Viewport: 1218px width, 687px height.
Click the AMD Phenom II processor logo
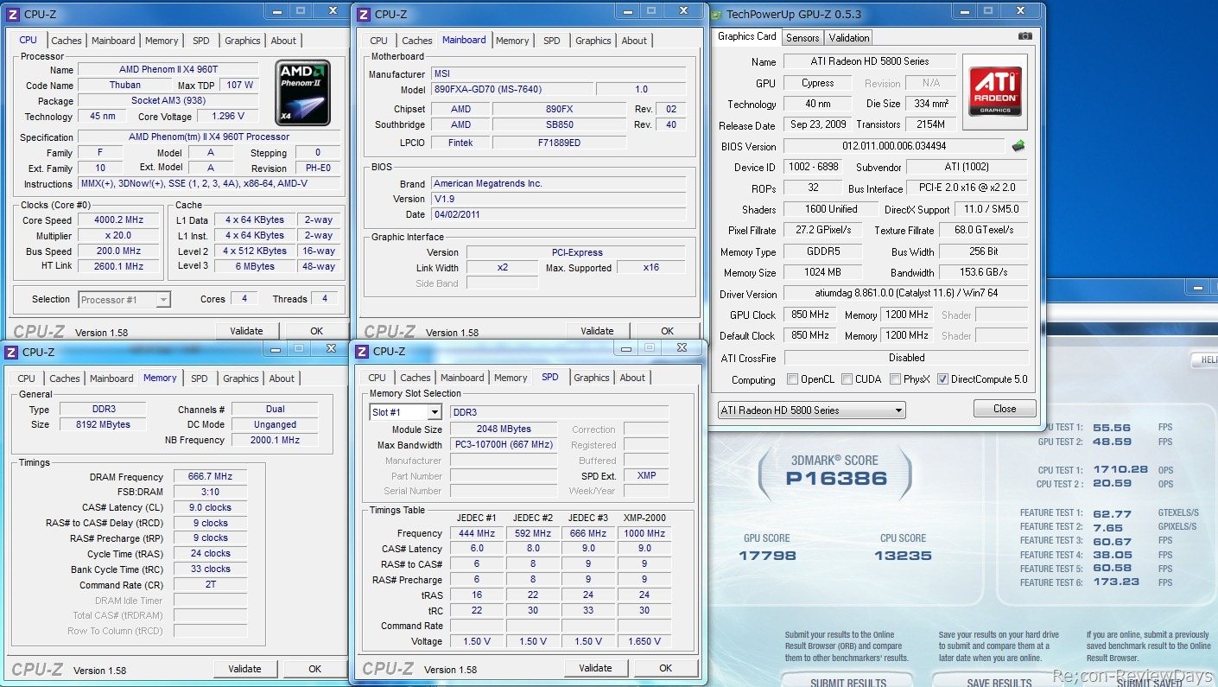(302, 92)
